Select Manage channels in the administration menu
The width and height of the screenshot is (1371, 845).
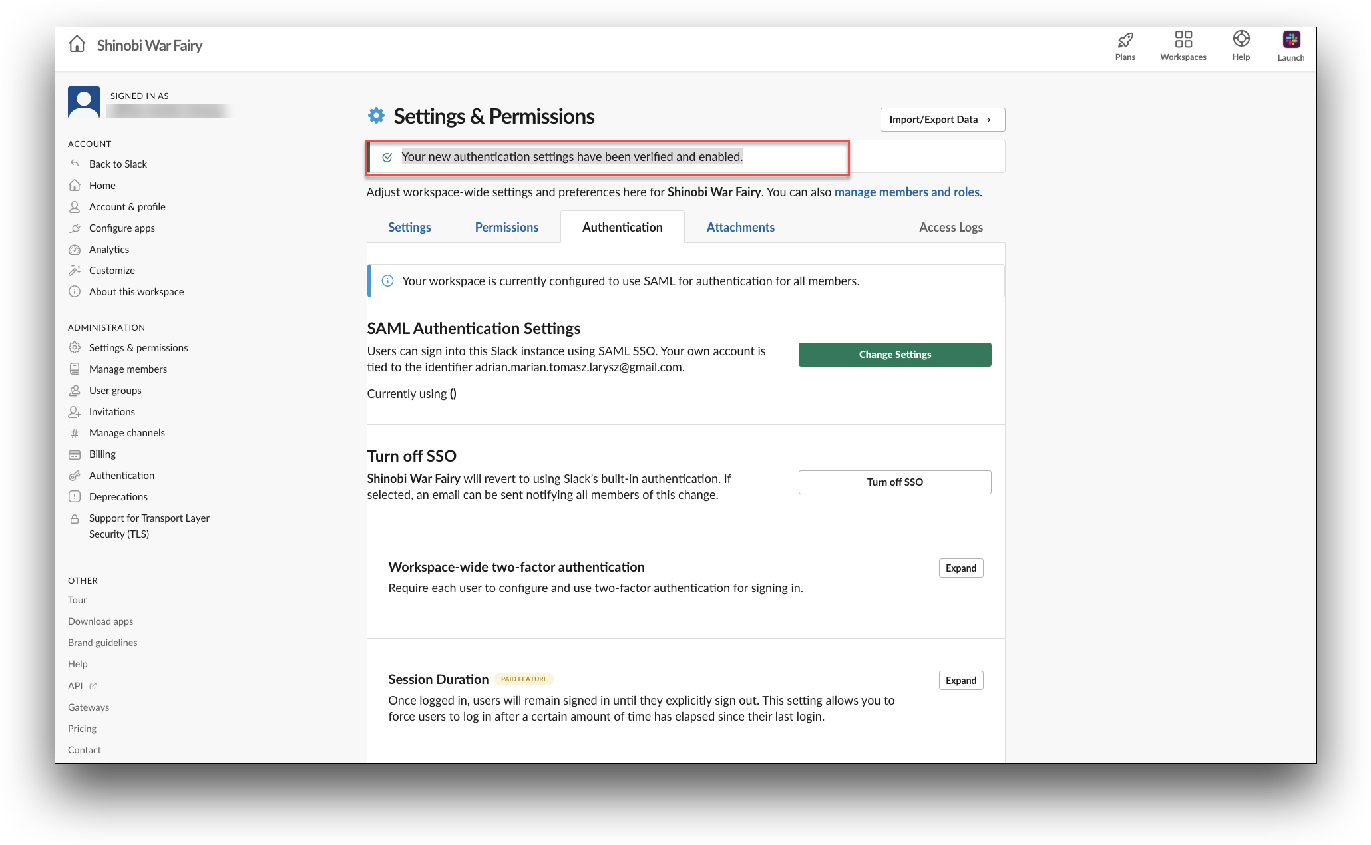[126, 433]
